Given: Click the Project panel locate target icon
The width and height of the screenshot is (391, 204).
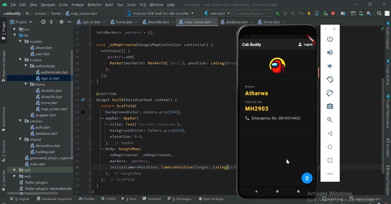Looking at the screenshot, I should (43, 22).
